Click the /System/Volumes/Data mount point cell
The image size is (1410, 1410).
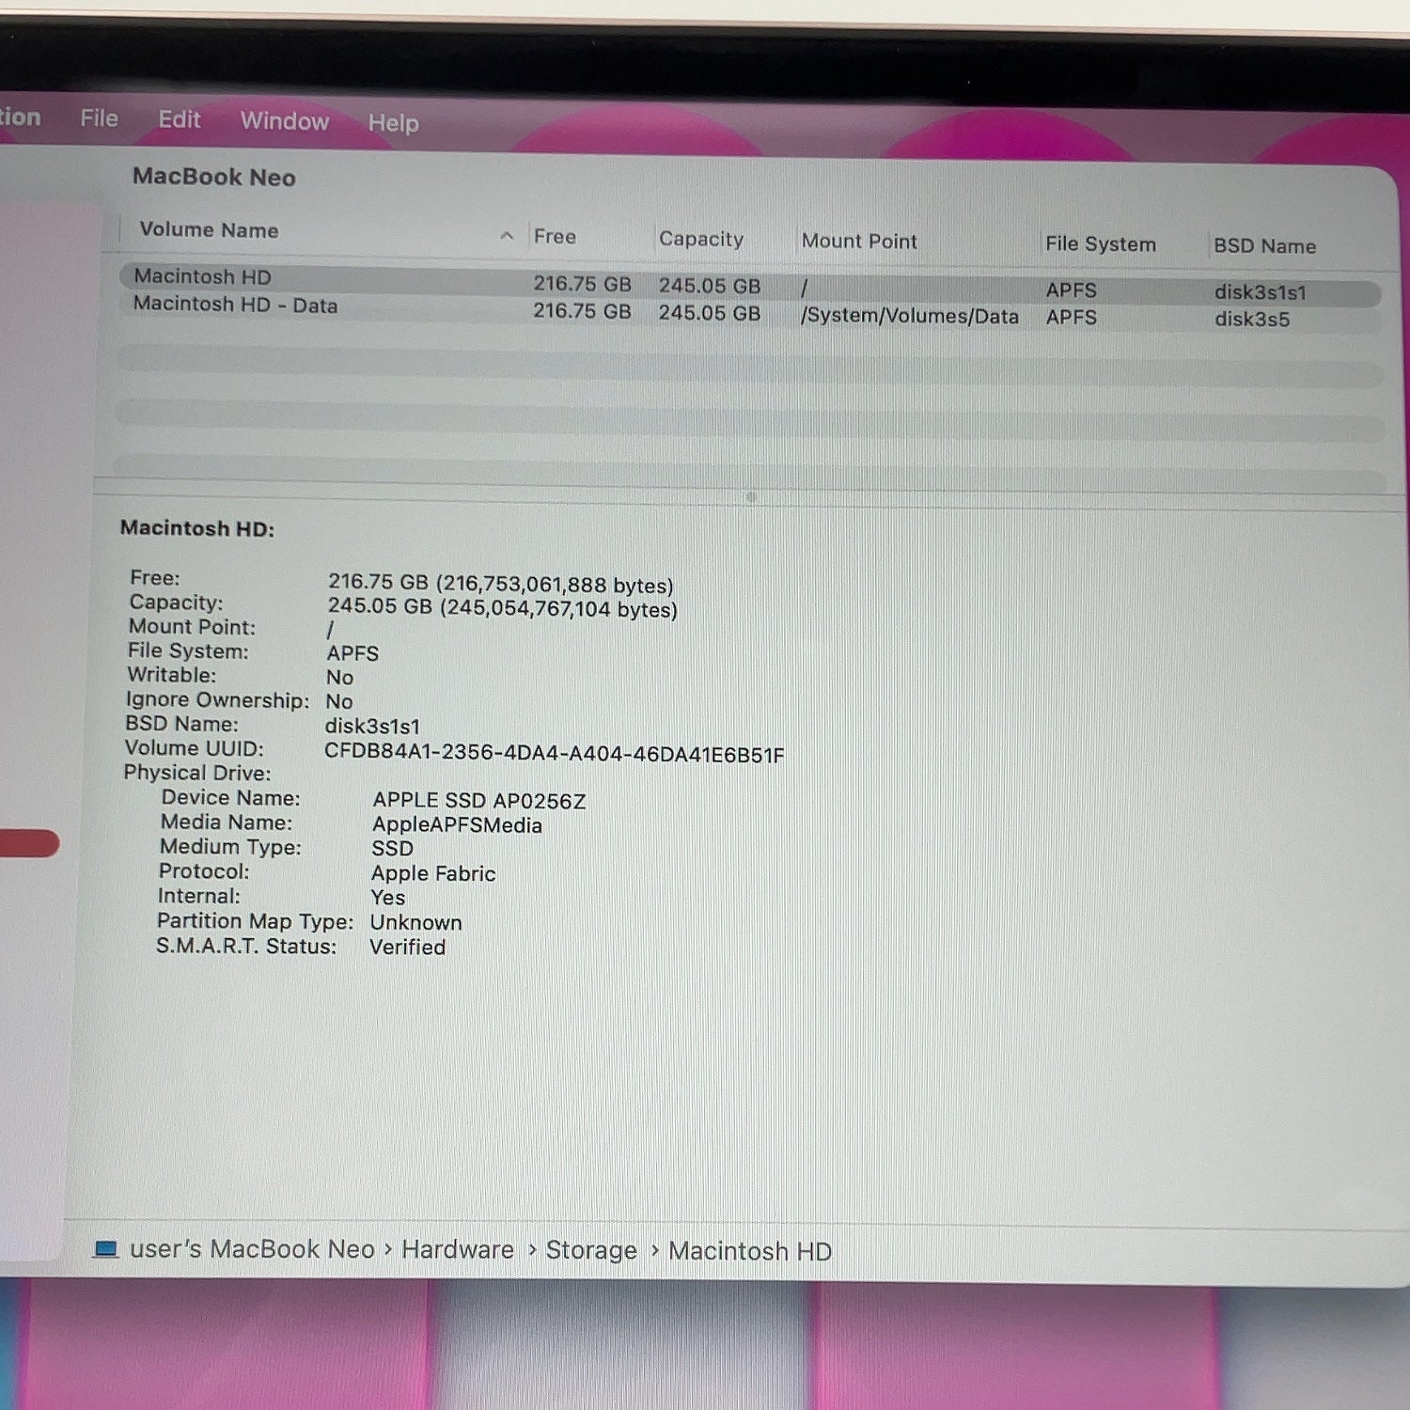(x=909, y=316)
